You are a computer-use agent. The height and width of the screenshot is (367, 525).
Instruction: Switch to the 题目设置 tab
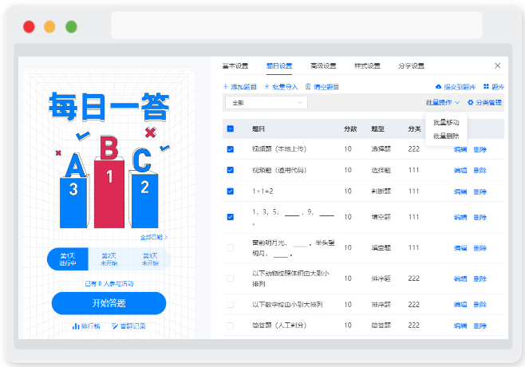point(279,66)
